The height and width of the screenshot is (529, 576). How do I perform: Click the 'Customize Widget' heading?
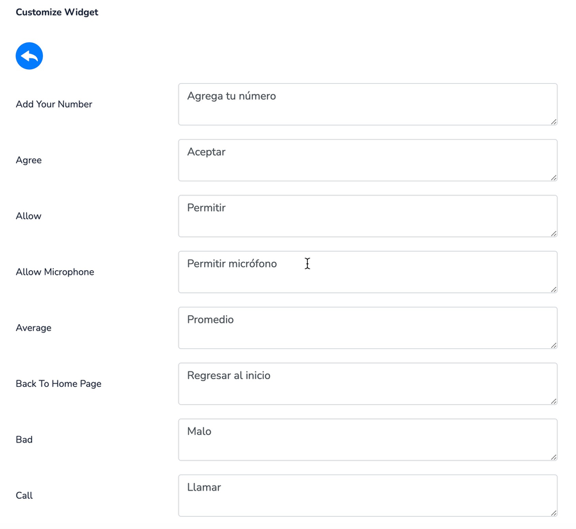tap(57, 12)
